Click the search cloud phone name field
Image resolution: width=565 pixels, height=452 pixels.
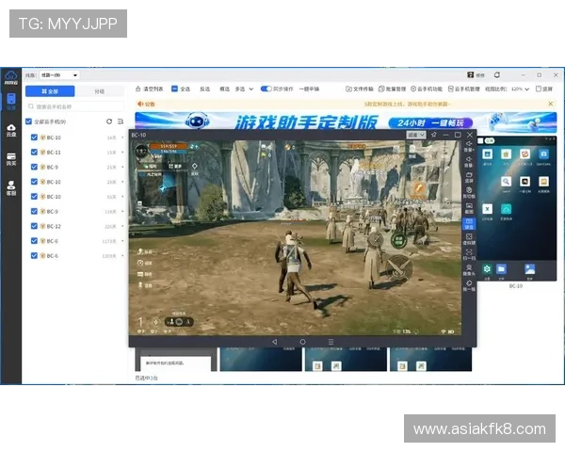tap(75, 106)
